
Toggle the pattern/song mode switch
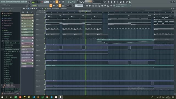tap(33, 2)
